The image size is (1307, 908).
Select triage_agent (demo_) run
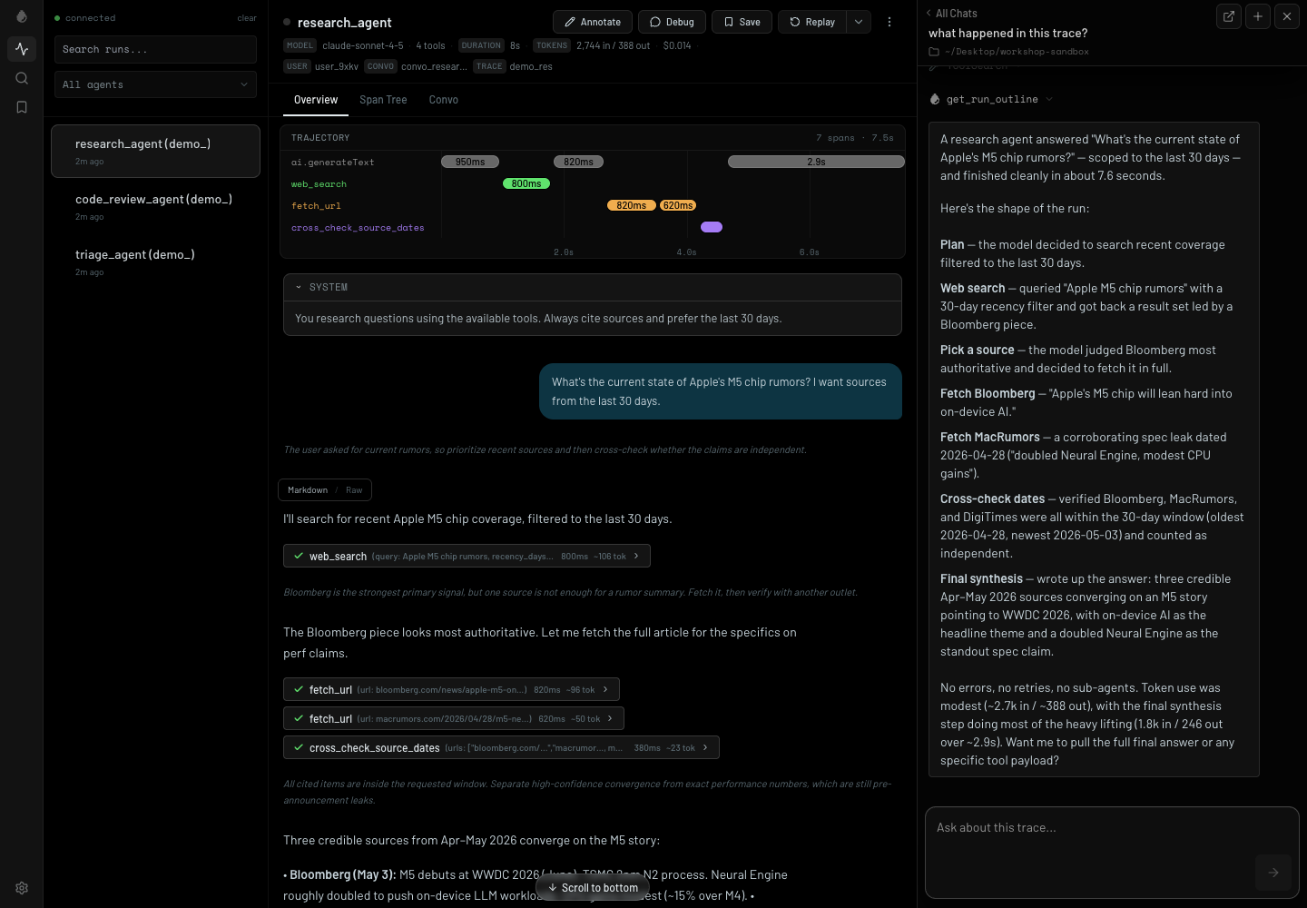tap(155, 262)
